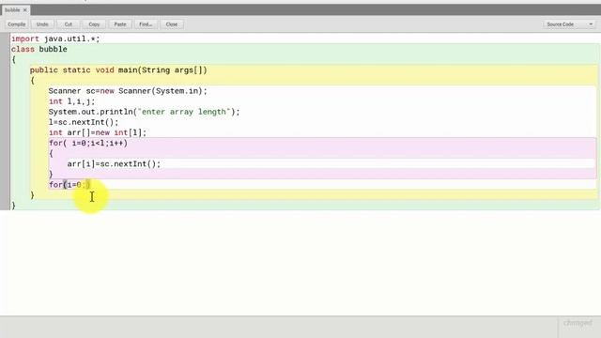Click the 'l=sc.nextInt();' line
Screen dimensions: 601x338
pos(84,122)
